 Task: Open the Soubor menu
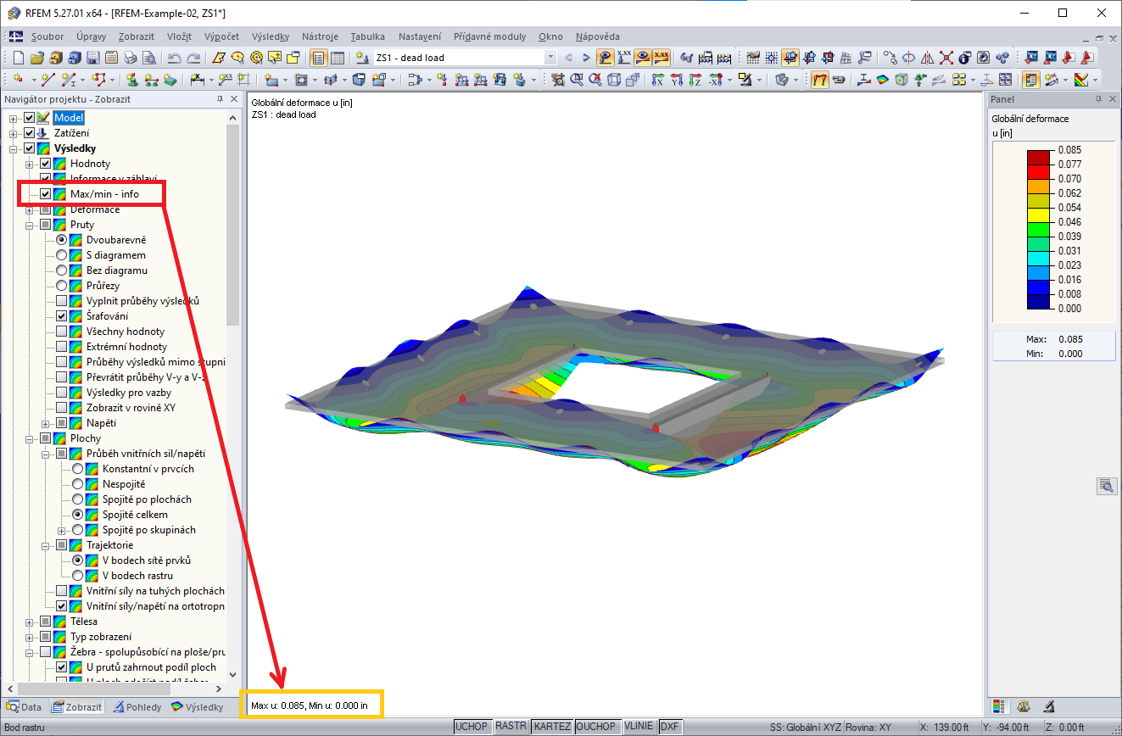pyautogui.click(x=47, y=36)
